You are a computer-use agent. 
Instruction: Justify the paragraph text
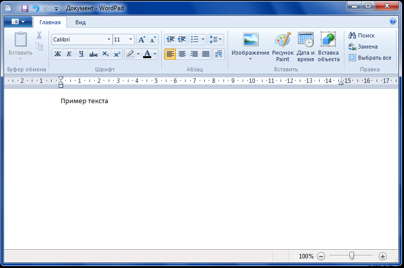[206, 54]
